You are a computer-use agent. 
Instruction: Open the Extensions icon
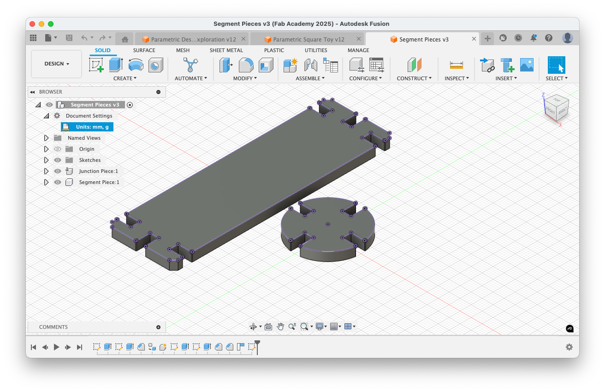pyautogui.click(x=503, y=38)
